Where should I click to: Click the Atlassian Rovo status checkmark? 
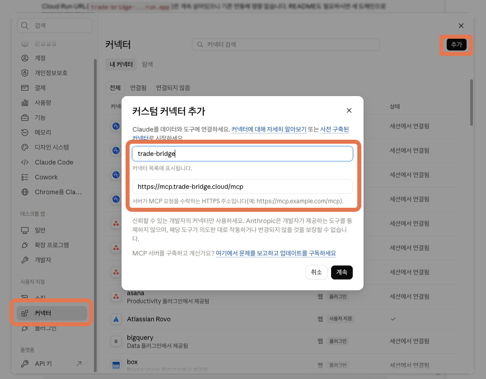pos(393,319)
